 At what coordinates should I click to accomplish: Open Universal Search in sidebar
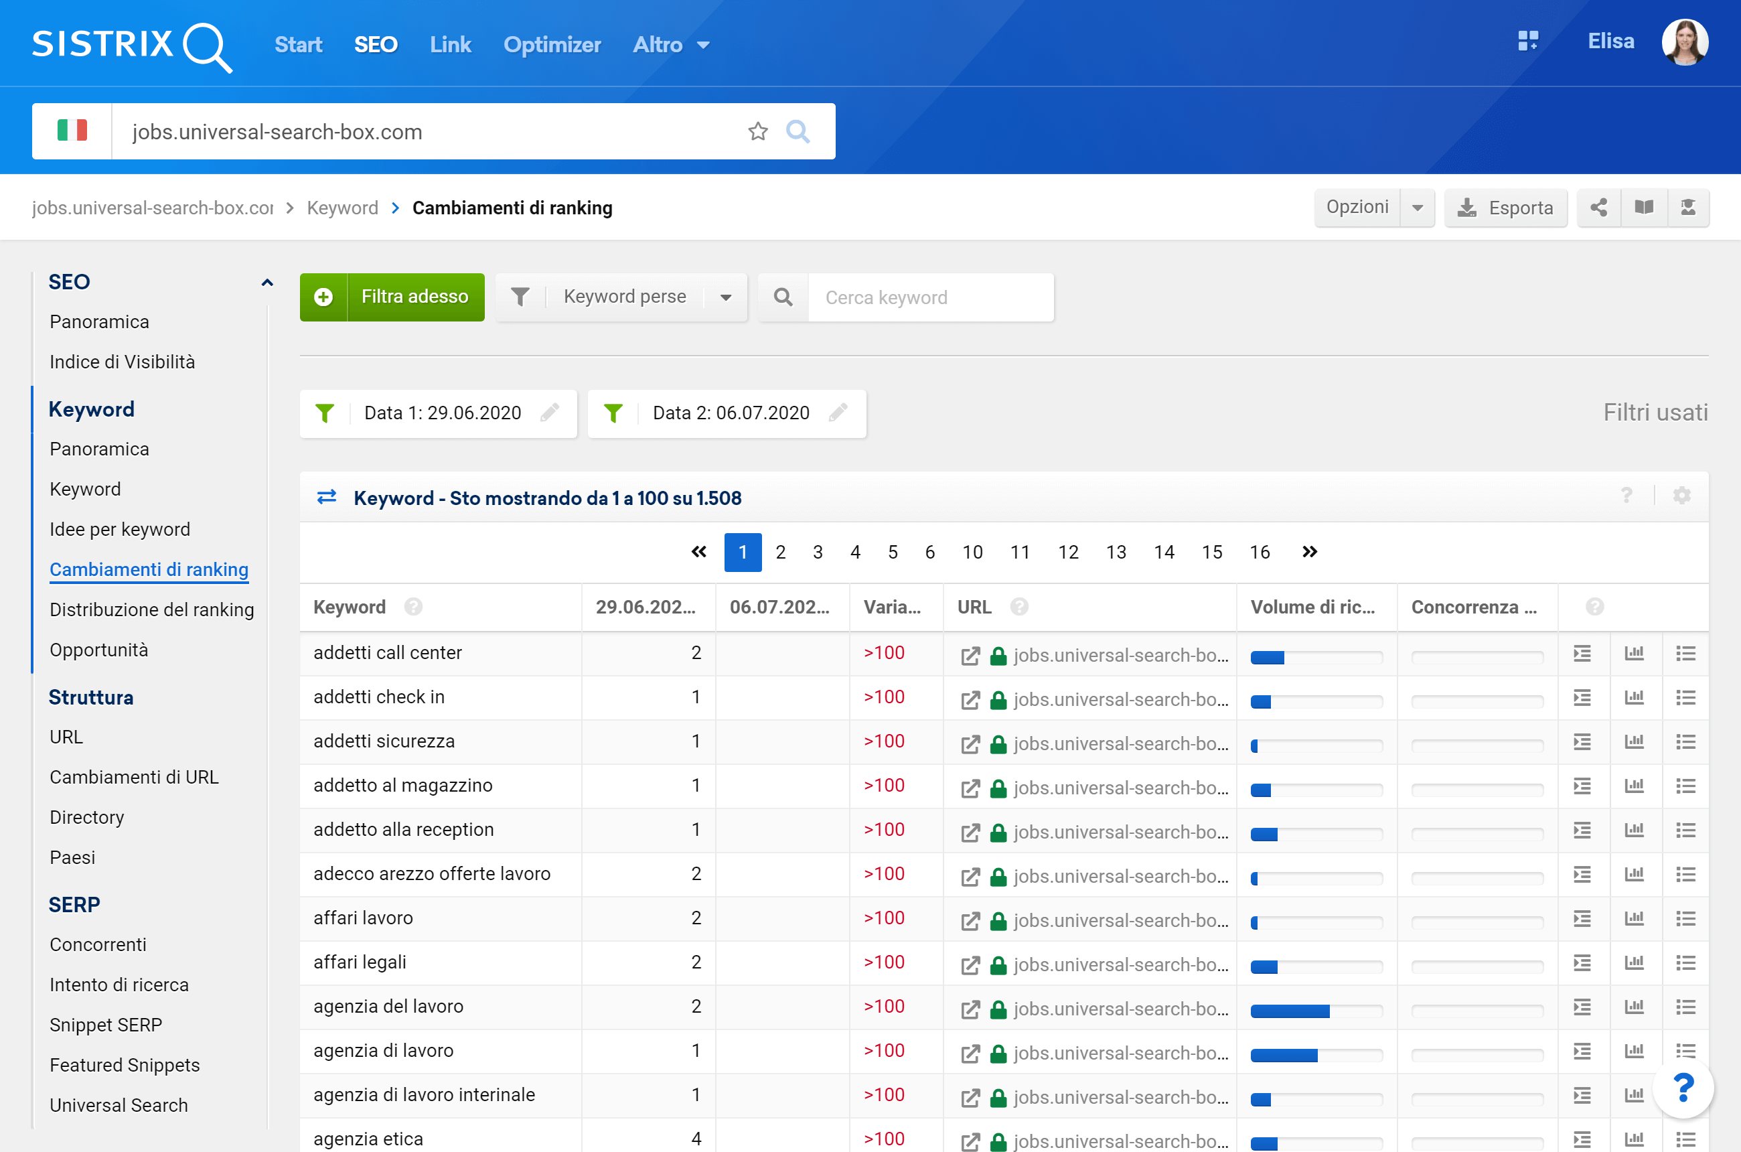click(119, 1104)
